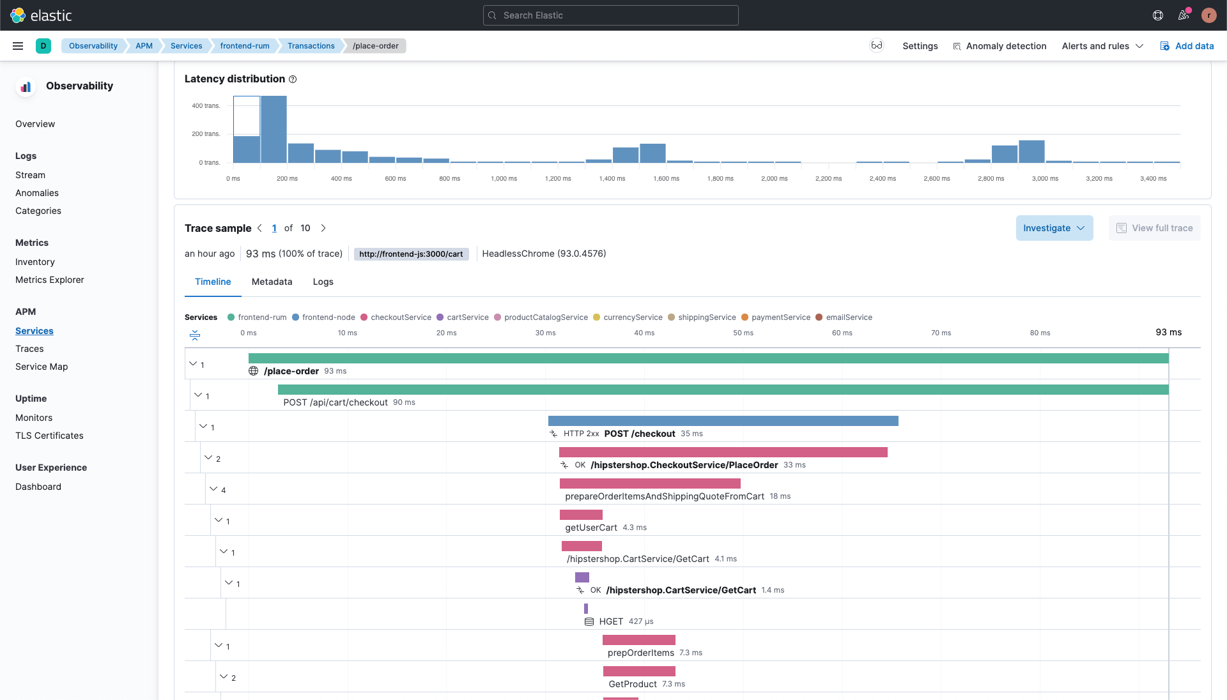Click the span icon by OK CartService/GetCart
The image size is (1227, 700).
(580, 590)
